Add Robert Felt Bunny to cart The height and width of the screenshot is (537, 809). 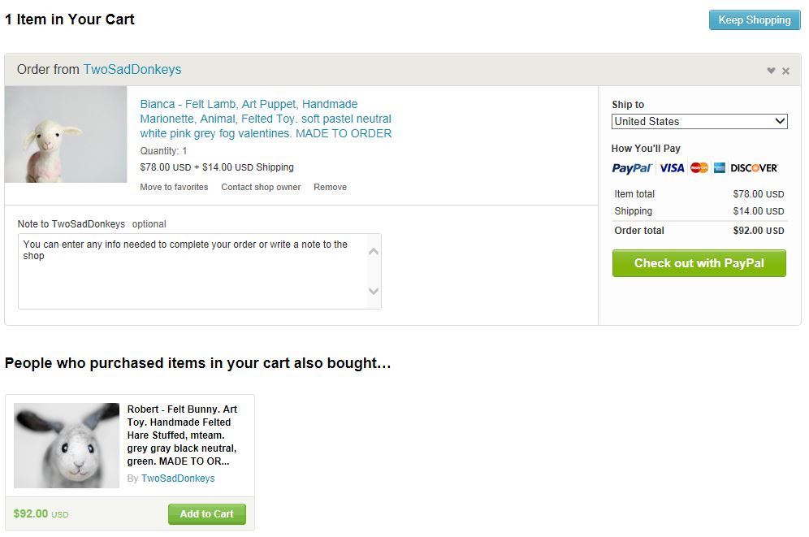click(x=206, y=514)
